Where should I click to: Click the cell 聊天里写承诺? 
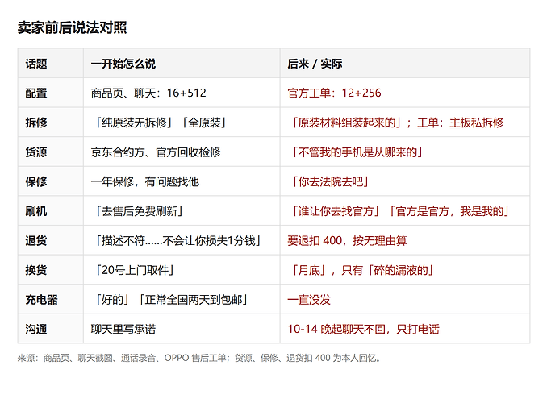(x=182, y=329)
